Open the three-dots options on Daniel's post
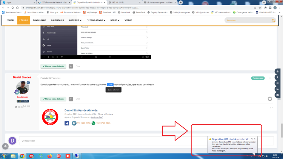This screenshot has width=283, height=159. click(x=270, y=78)
